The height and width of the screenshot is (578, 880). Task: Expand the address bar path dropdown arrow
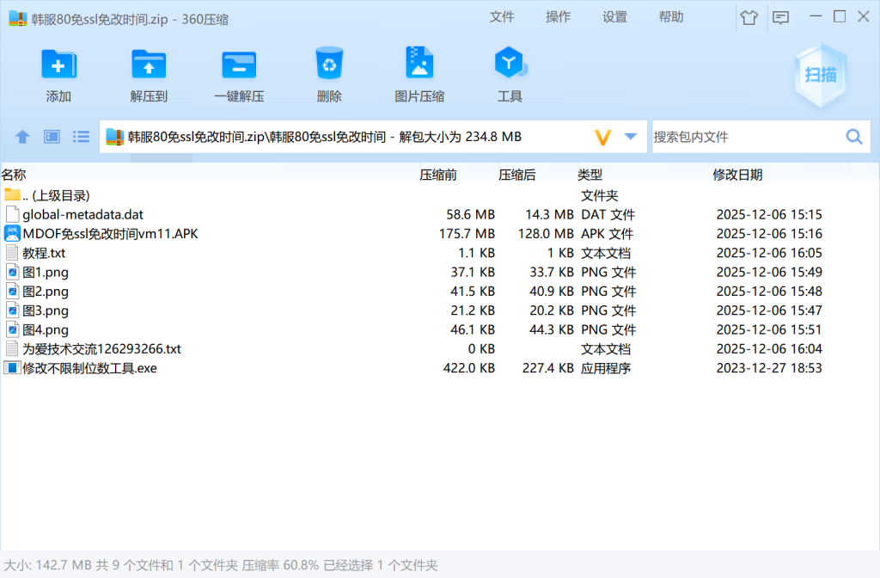[631, 137]
